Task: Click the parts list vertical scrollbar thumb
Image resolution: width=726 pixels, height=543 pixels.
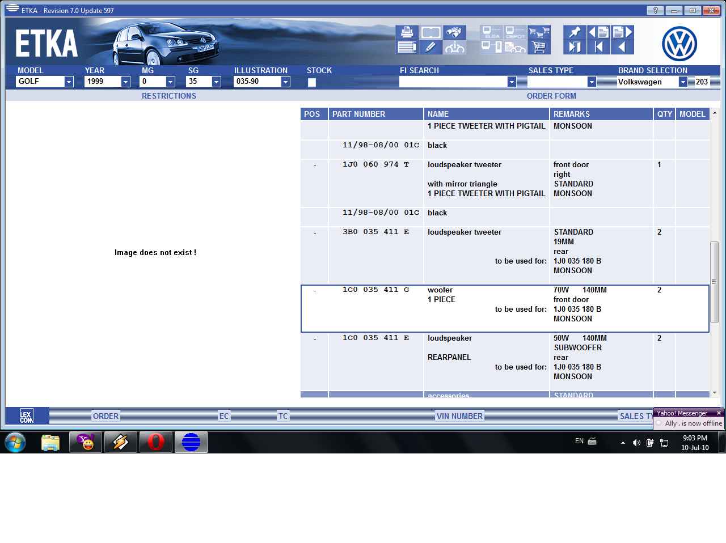Action: point(715,282)
